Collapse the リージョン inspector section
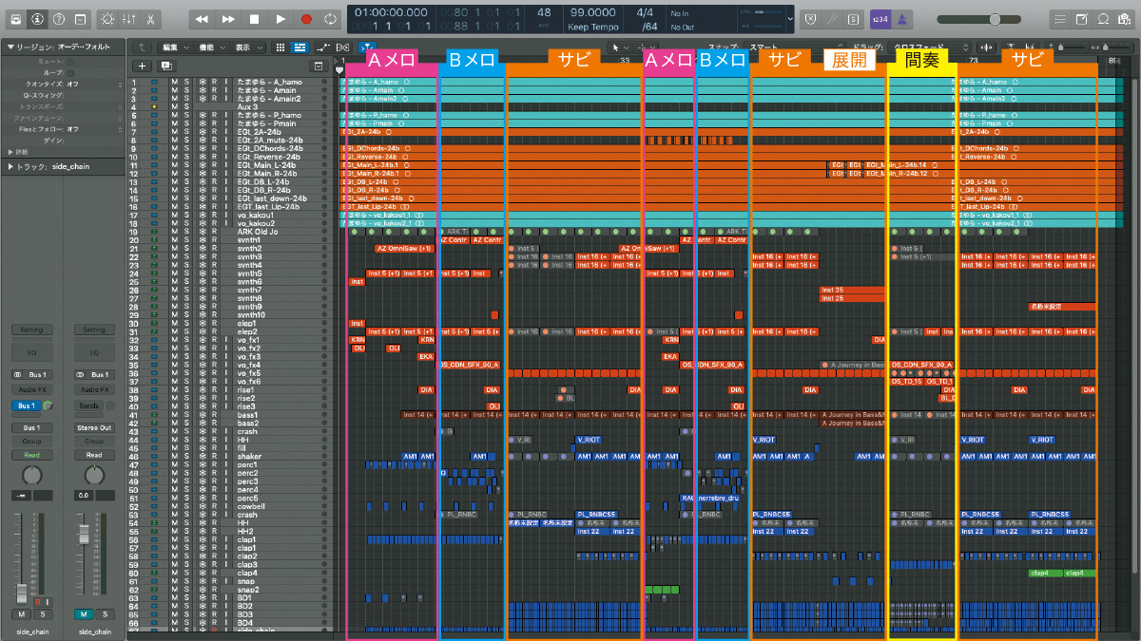The image size is (1141, 641). point(10,47)
